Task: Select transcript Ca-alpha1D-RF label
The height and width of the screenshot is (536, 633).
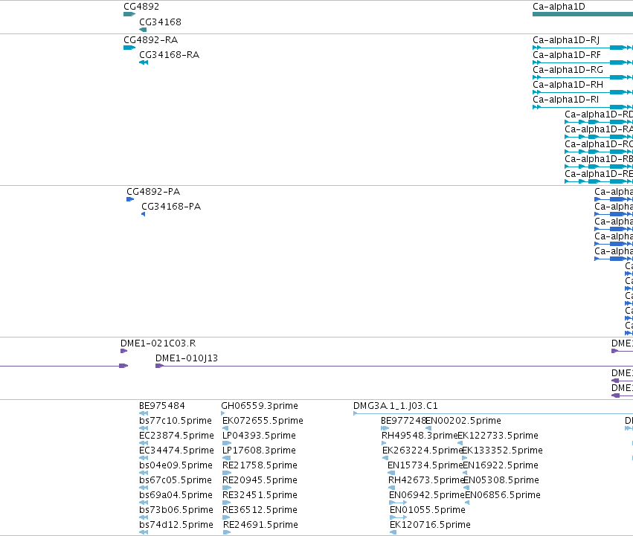Action: pyautogui.click(x=566, y=55)
